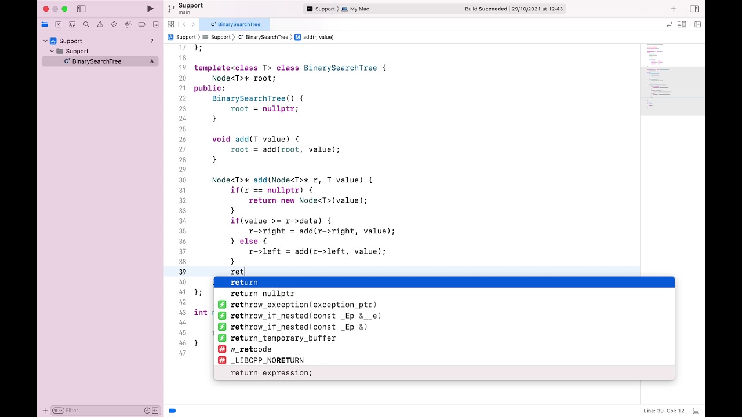Go back in editor history

[184, 24]
